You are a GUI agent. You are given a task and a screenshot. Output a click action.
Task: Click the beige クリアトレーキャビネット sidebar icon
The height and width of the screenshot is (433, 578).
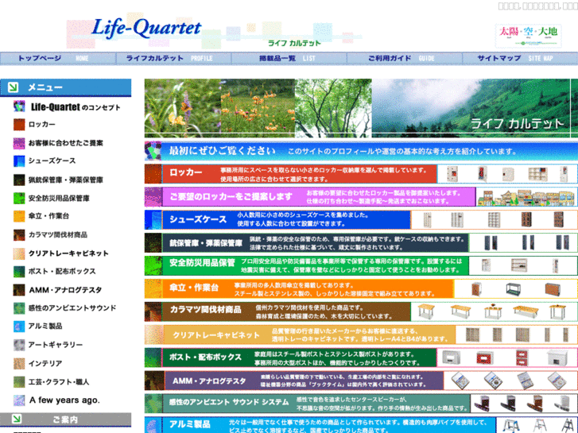19,253
